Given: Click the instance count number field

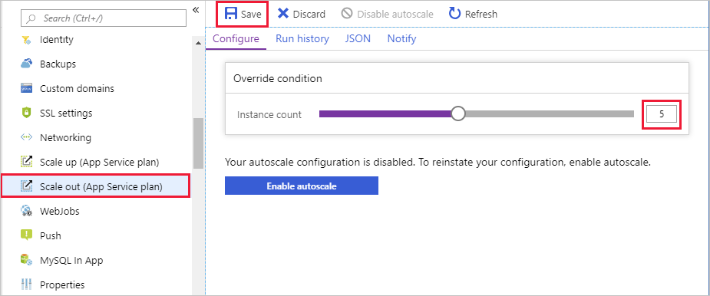Looking at the screenshot, I should point(662,114).
